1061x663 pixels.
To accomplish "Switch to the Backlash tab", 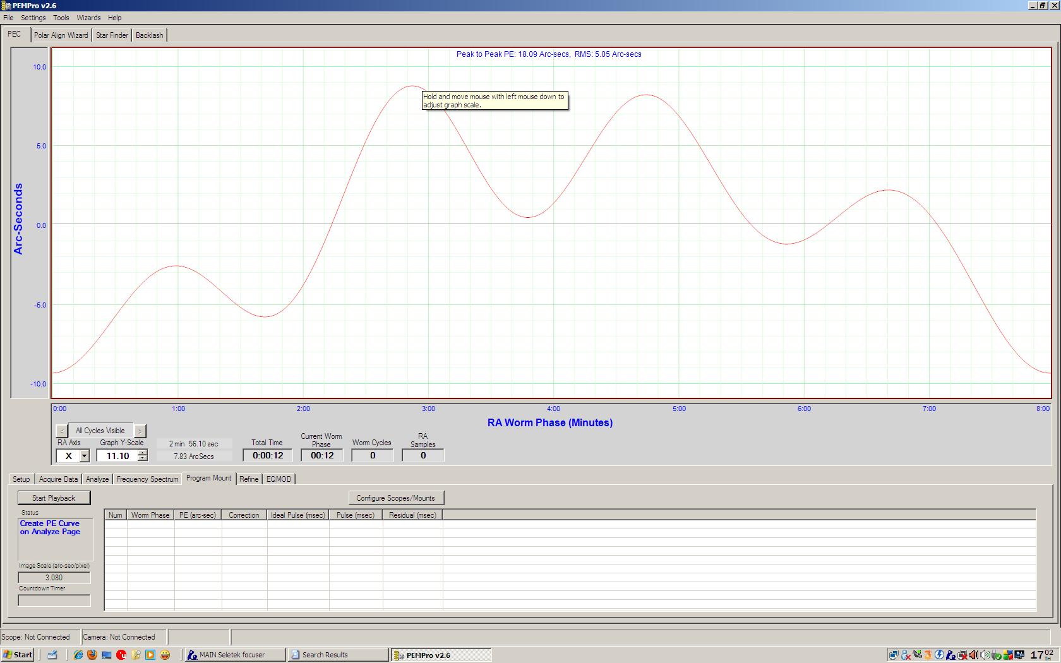I will click(149, 35).
